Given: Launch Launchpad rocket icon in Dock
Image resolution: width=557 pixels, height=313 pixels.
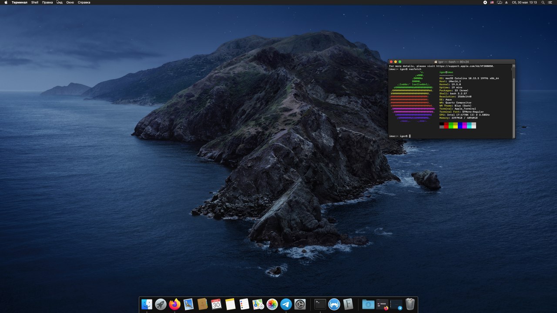Looking at the screenshot, I should click(x=161, y=304).
